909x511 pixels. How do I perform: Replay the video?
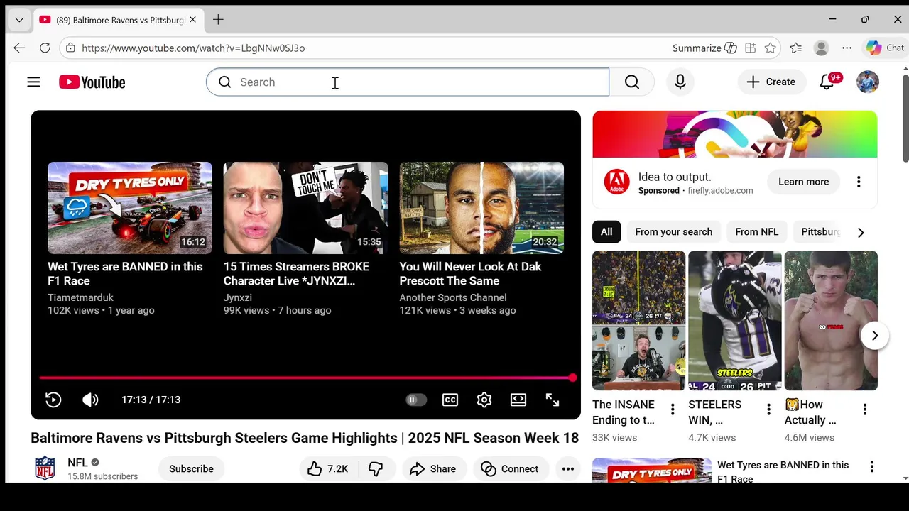(53, 400)
